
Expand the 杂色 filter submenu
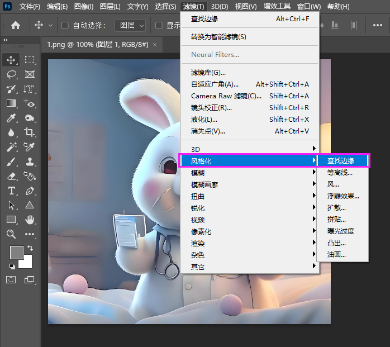tap(249, 255)
